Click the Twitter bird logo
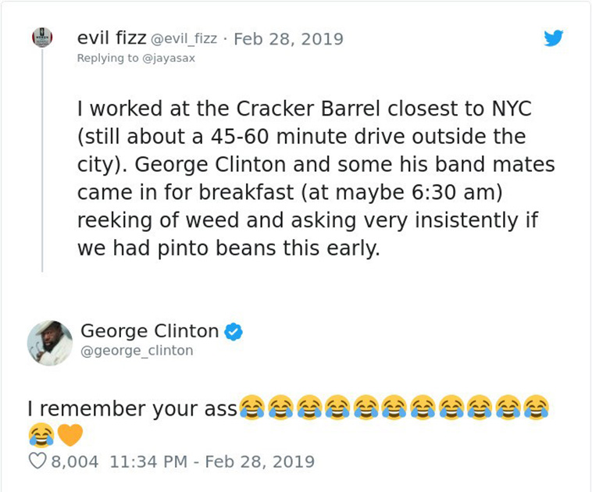The image size is (592, 492). (553, 38)
